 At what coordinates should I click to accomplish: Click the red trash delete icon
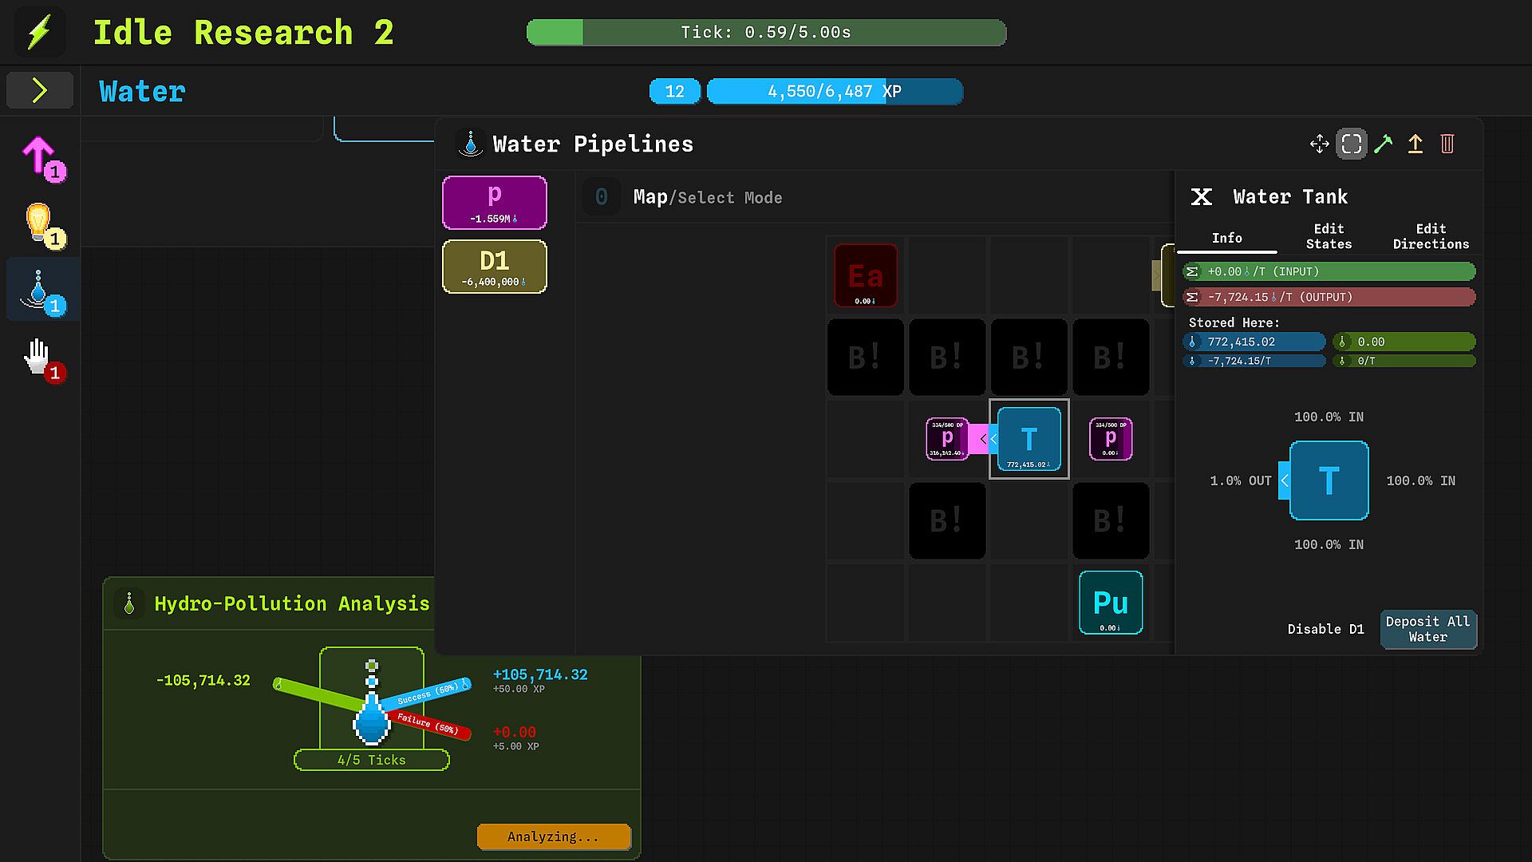coord(1447,144)
